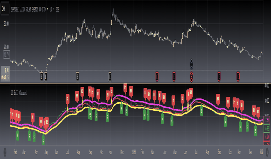Click the B2 signal label above July 2022
271x159 pixels.
coord(67,99)
